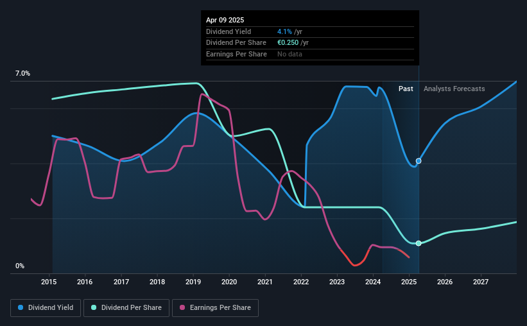Screen dimensions: 527x326
Task: Select the blue dividend yield marker on chart
Action: [x=419, y=161]
